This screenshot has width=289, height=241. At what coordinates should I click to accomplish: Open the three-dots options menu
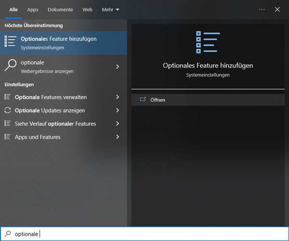coord(262,9)
